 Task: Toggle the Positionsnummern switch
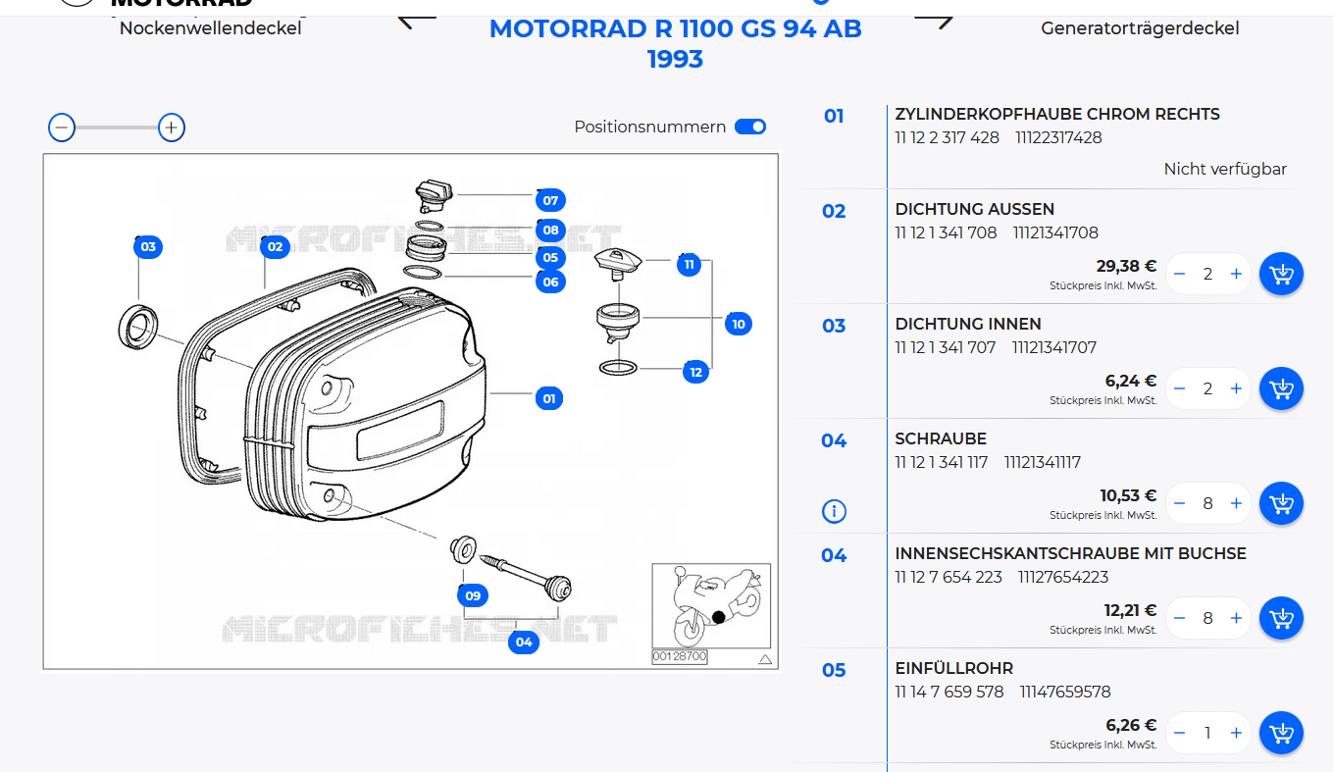(x=750, y=127)
